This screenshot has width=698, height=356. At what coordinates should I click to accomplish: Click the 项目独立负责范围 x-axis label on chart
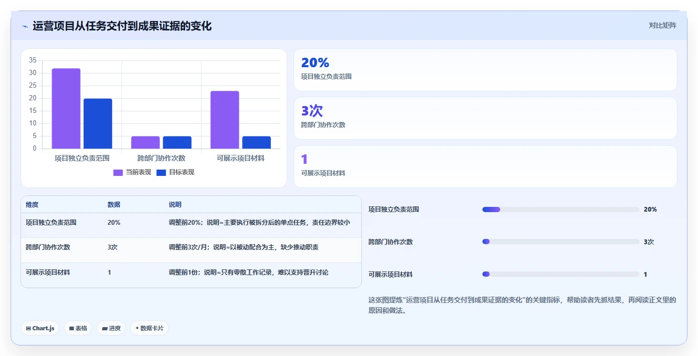tap(82, 158)
